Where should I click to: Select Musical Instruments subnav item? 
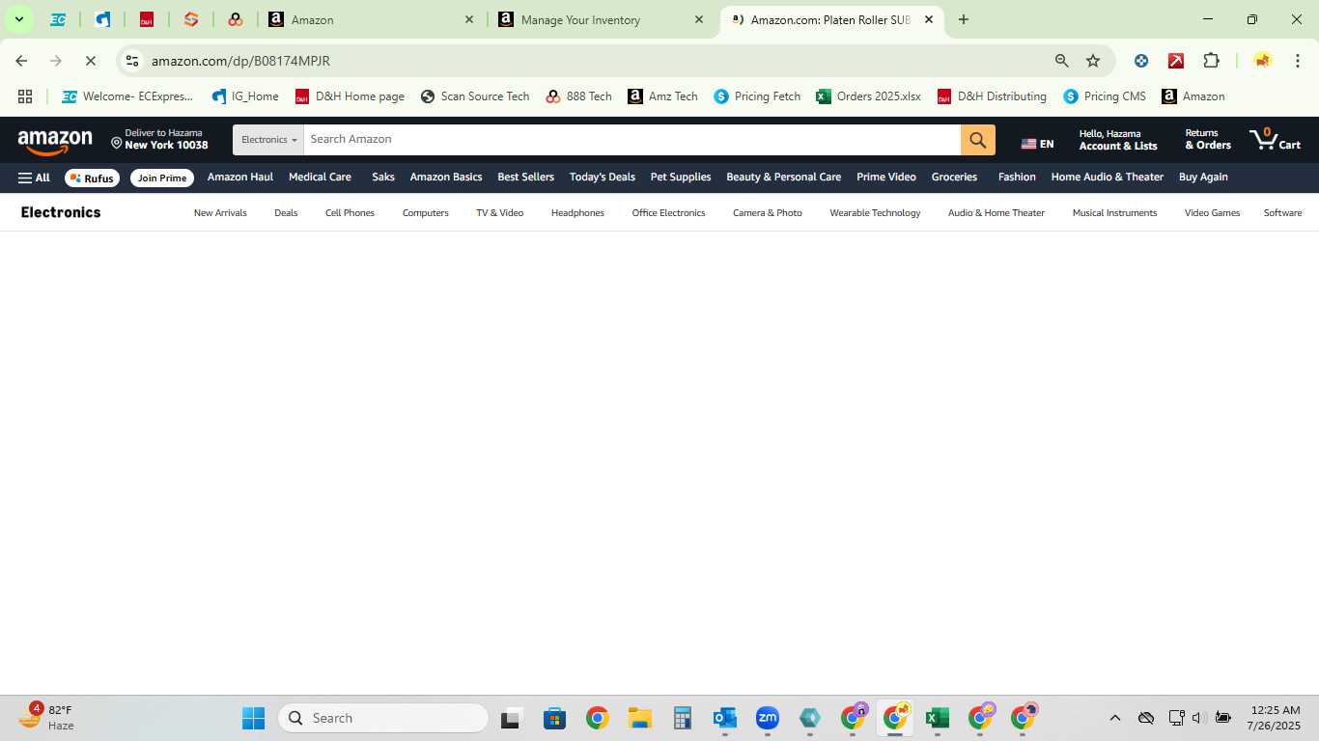[1114, 213]
